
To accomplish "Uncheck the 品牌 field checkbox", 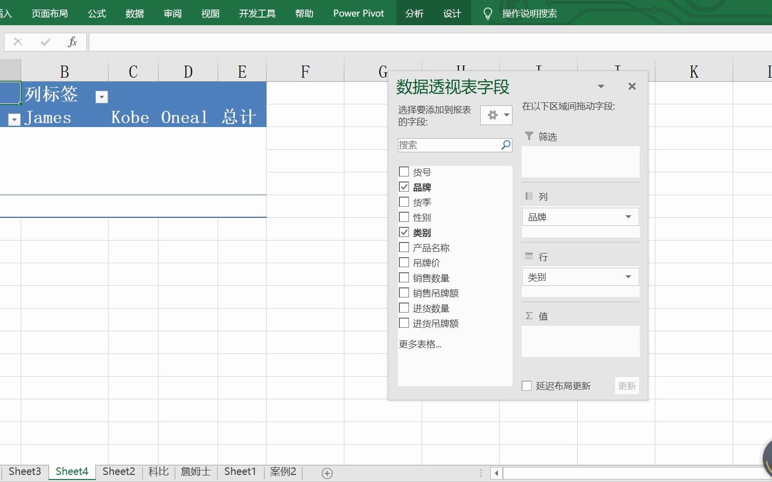I will point(404,187).
